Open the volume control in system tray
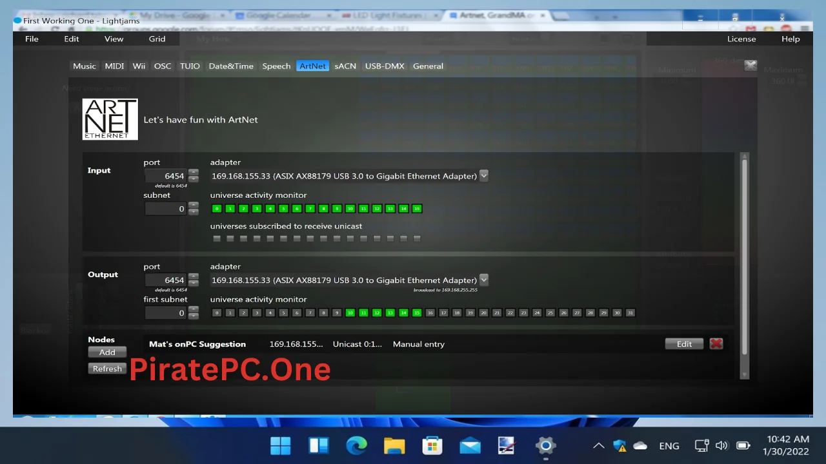This screenshot has height=464, width=826. click(x=722, y=445)
